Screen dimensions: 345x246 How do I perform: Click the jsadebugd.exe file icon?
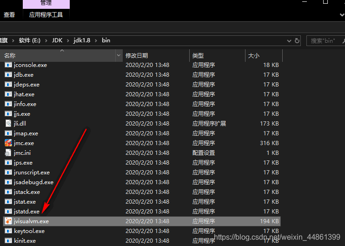[x=8, y=182]
